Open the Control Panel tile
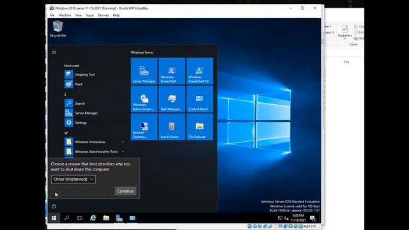This screenshot has width=409, height=230. pos(199,99)
